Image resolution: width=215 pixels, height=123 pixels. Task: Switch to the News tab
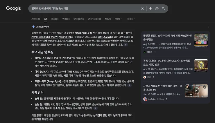pos(108,19)
